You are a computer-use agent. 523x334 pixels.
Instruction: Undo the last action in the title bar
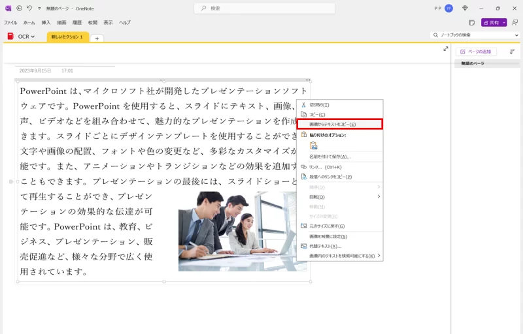point(29,8)
